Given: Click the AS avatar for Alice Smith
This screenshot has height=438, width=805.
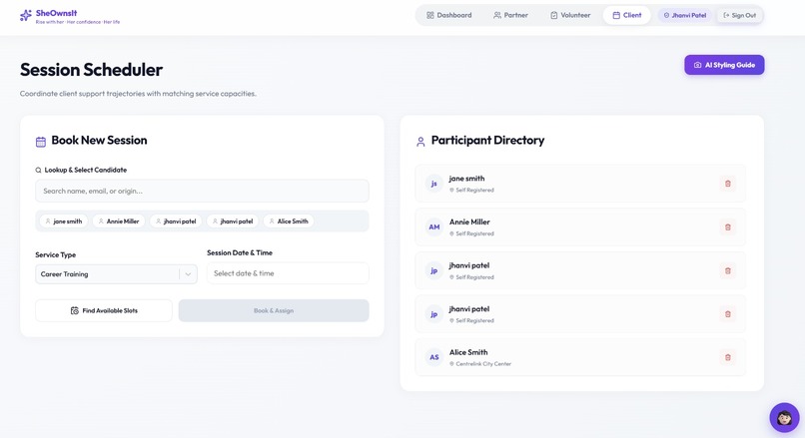Looking at the screenshot, I should point(433,357).
